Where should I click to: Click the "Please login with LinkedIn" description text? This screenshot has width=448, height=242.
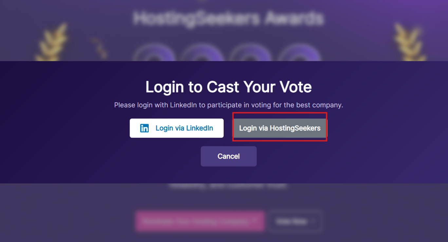click(229, 105)
